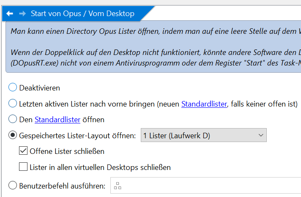Go back with the left arrow icon
This screenshot has width=301, height=197.
tap(10, 14)
